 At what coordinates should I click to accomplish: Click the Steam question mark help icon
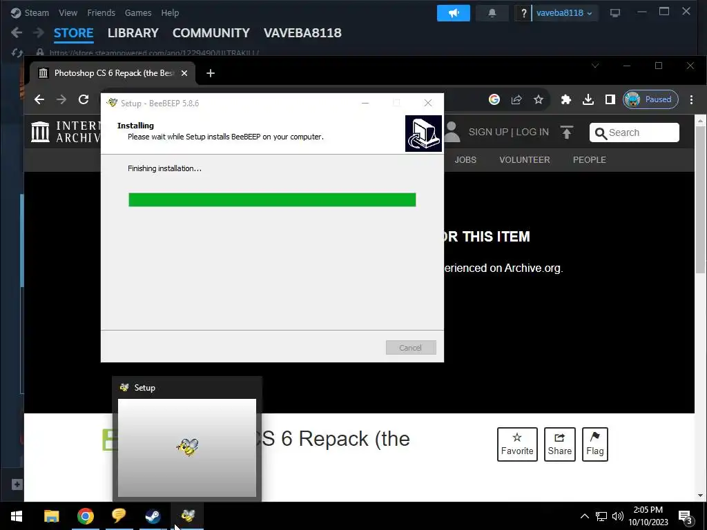pyautogui.click(x=523, y=13)
